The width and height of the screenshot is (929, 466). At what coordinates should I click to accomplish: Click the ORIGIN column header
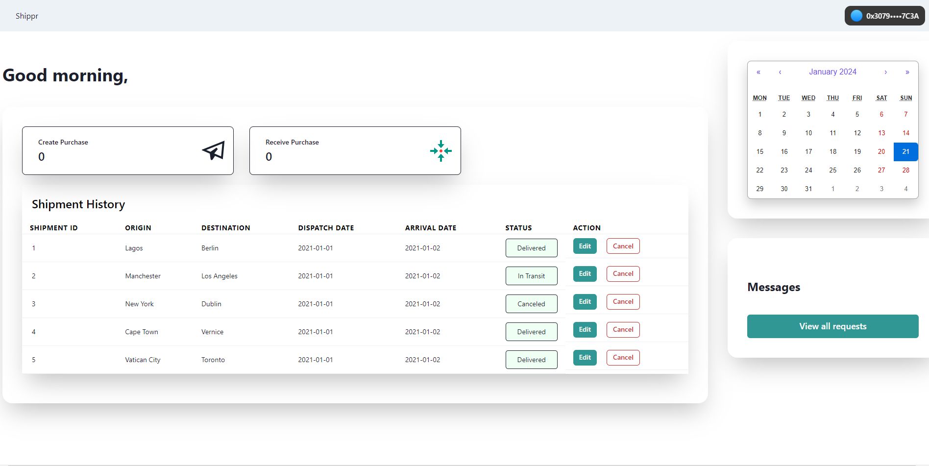pos(138,228)
